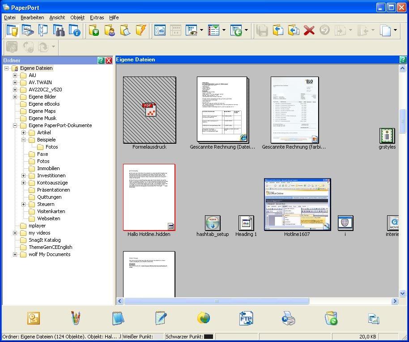Click the Outlook icon in the send-to bar
Screen dimensions: 409x342
tap(34, 318)
